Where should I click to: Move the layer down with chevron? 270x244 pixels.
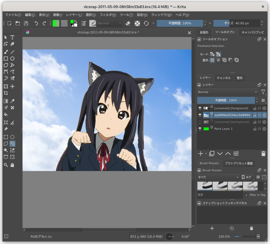point(220,153)
